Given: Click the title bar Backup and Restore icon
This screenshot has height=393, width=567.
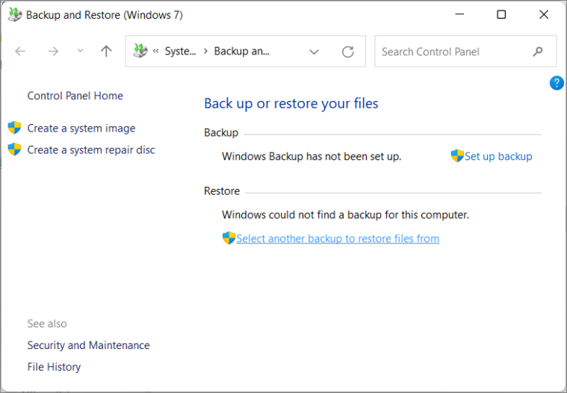Looking at the screenshot, I should [x=15, y=15].
